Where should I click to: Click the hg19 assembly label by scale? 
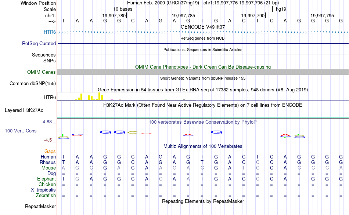pyautogui.click(x=281, y=9)
